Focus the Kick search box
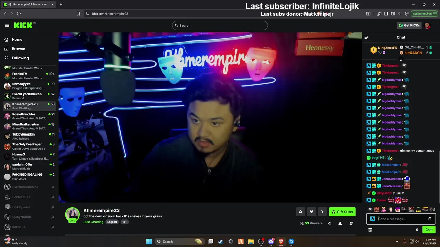 tap(220, 25)
